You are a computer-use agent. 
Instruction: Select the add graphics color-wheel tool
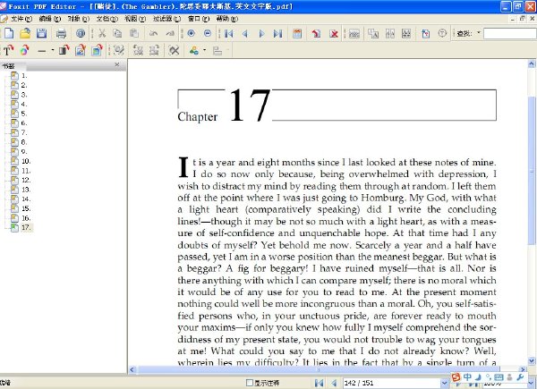24,51
